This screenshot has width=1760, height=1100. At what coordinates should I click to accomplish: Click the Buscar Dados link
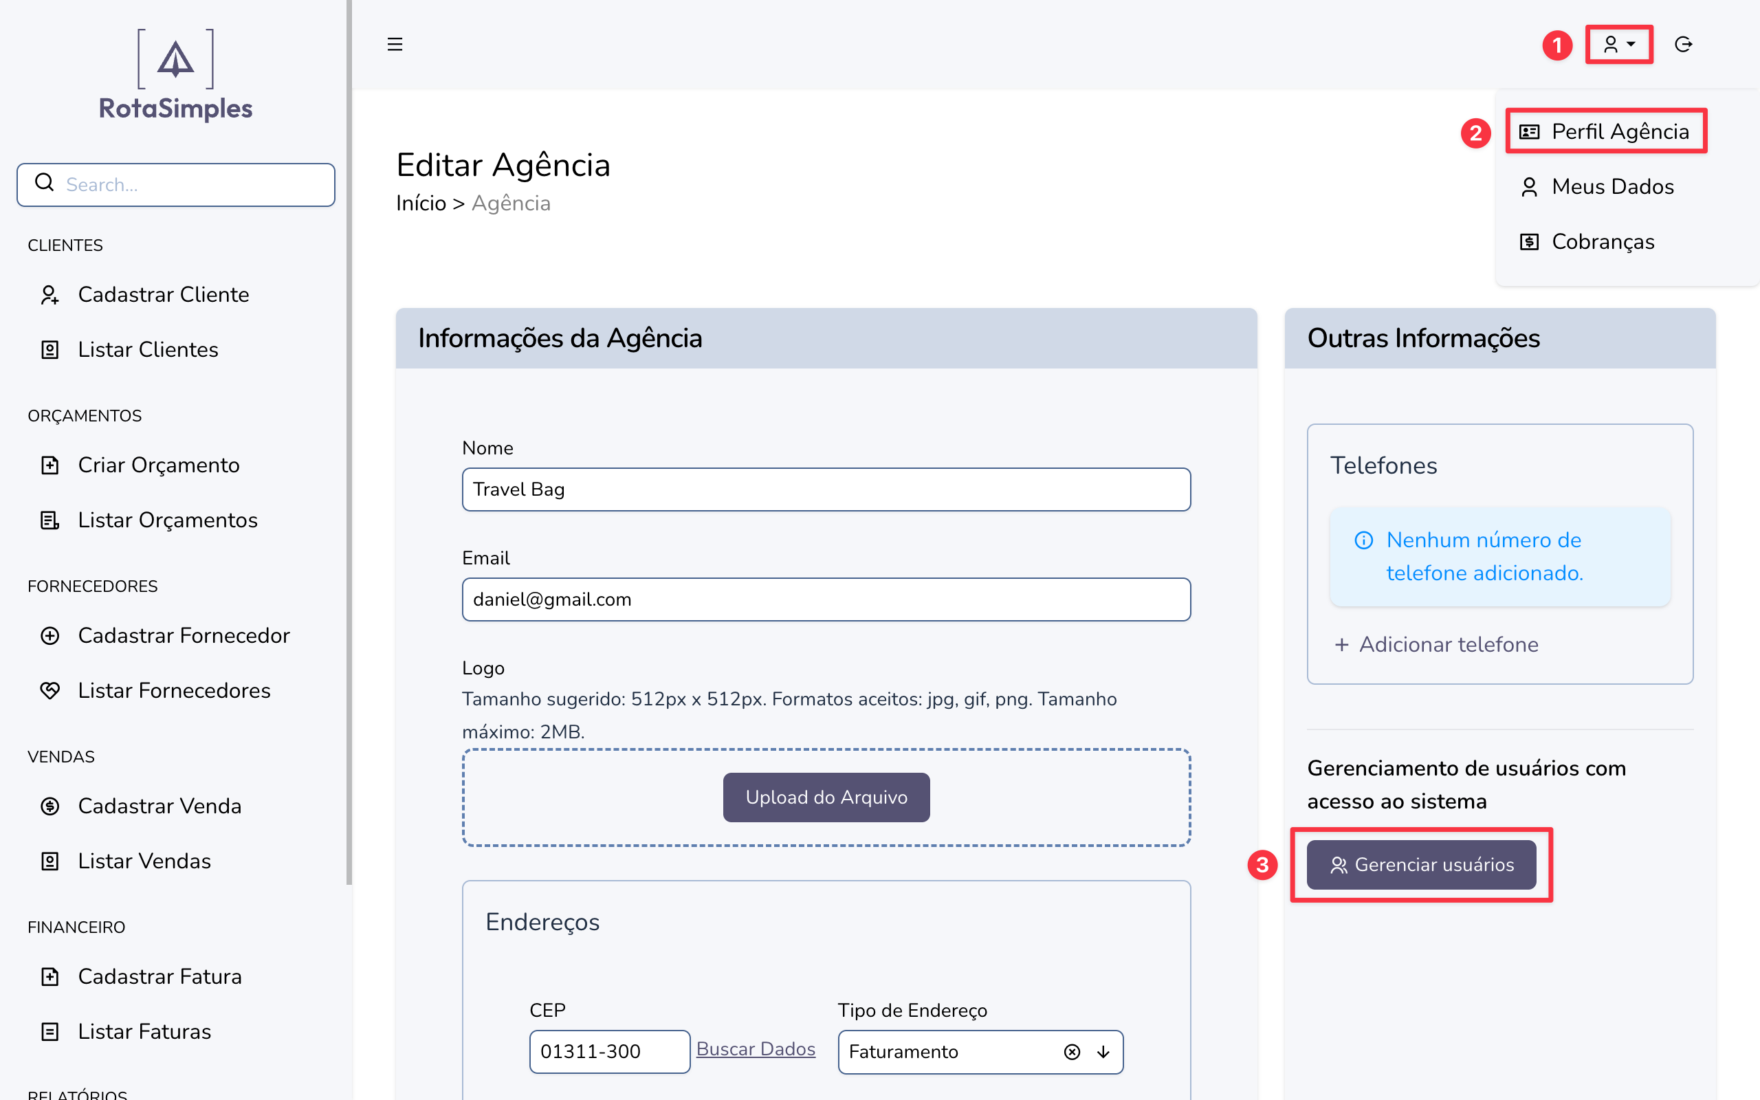coord(756,1049)
